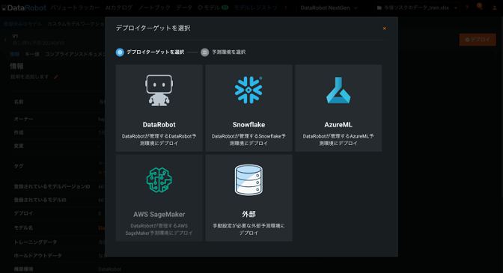Click the 説明を追加します placeholder text

tap(29, 77)
